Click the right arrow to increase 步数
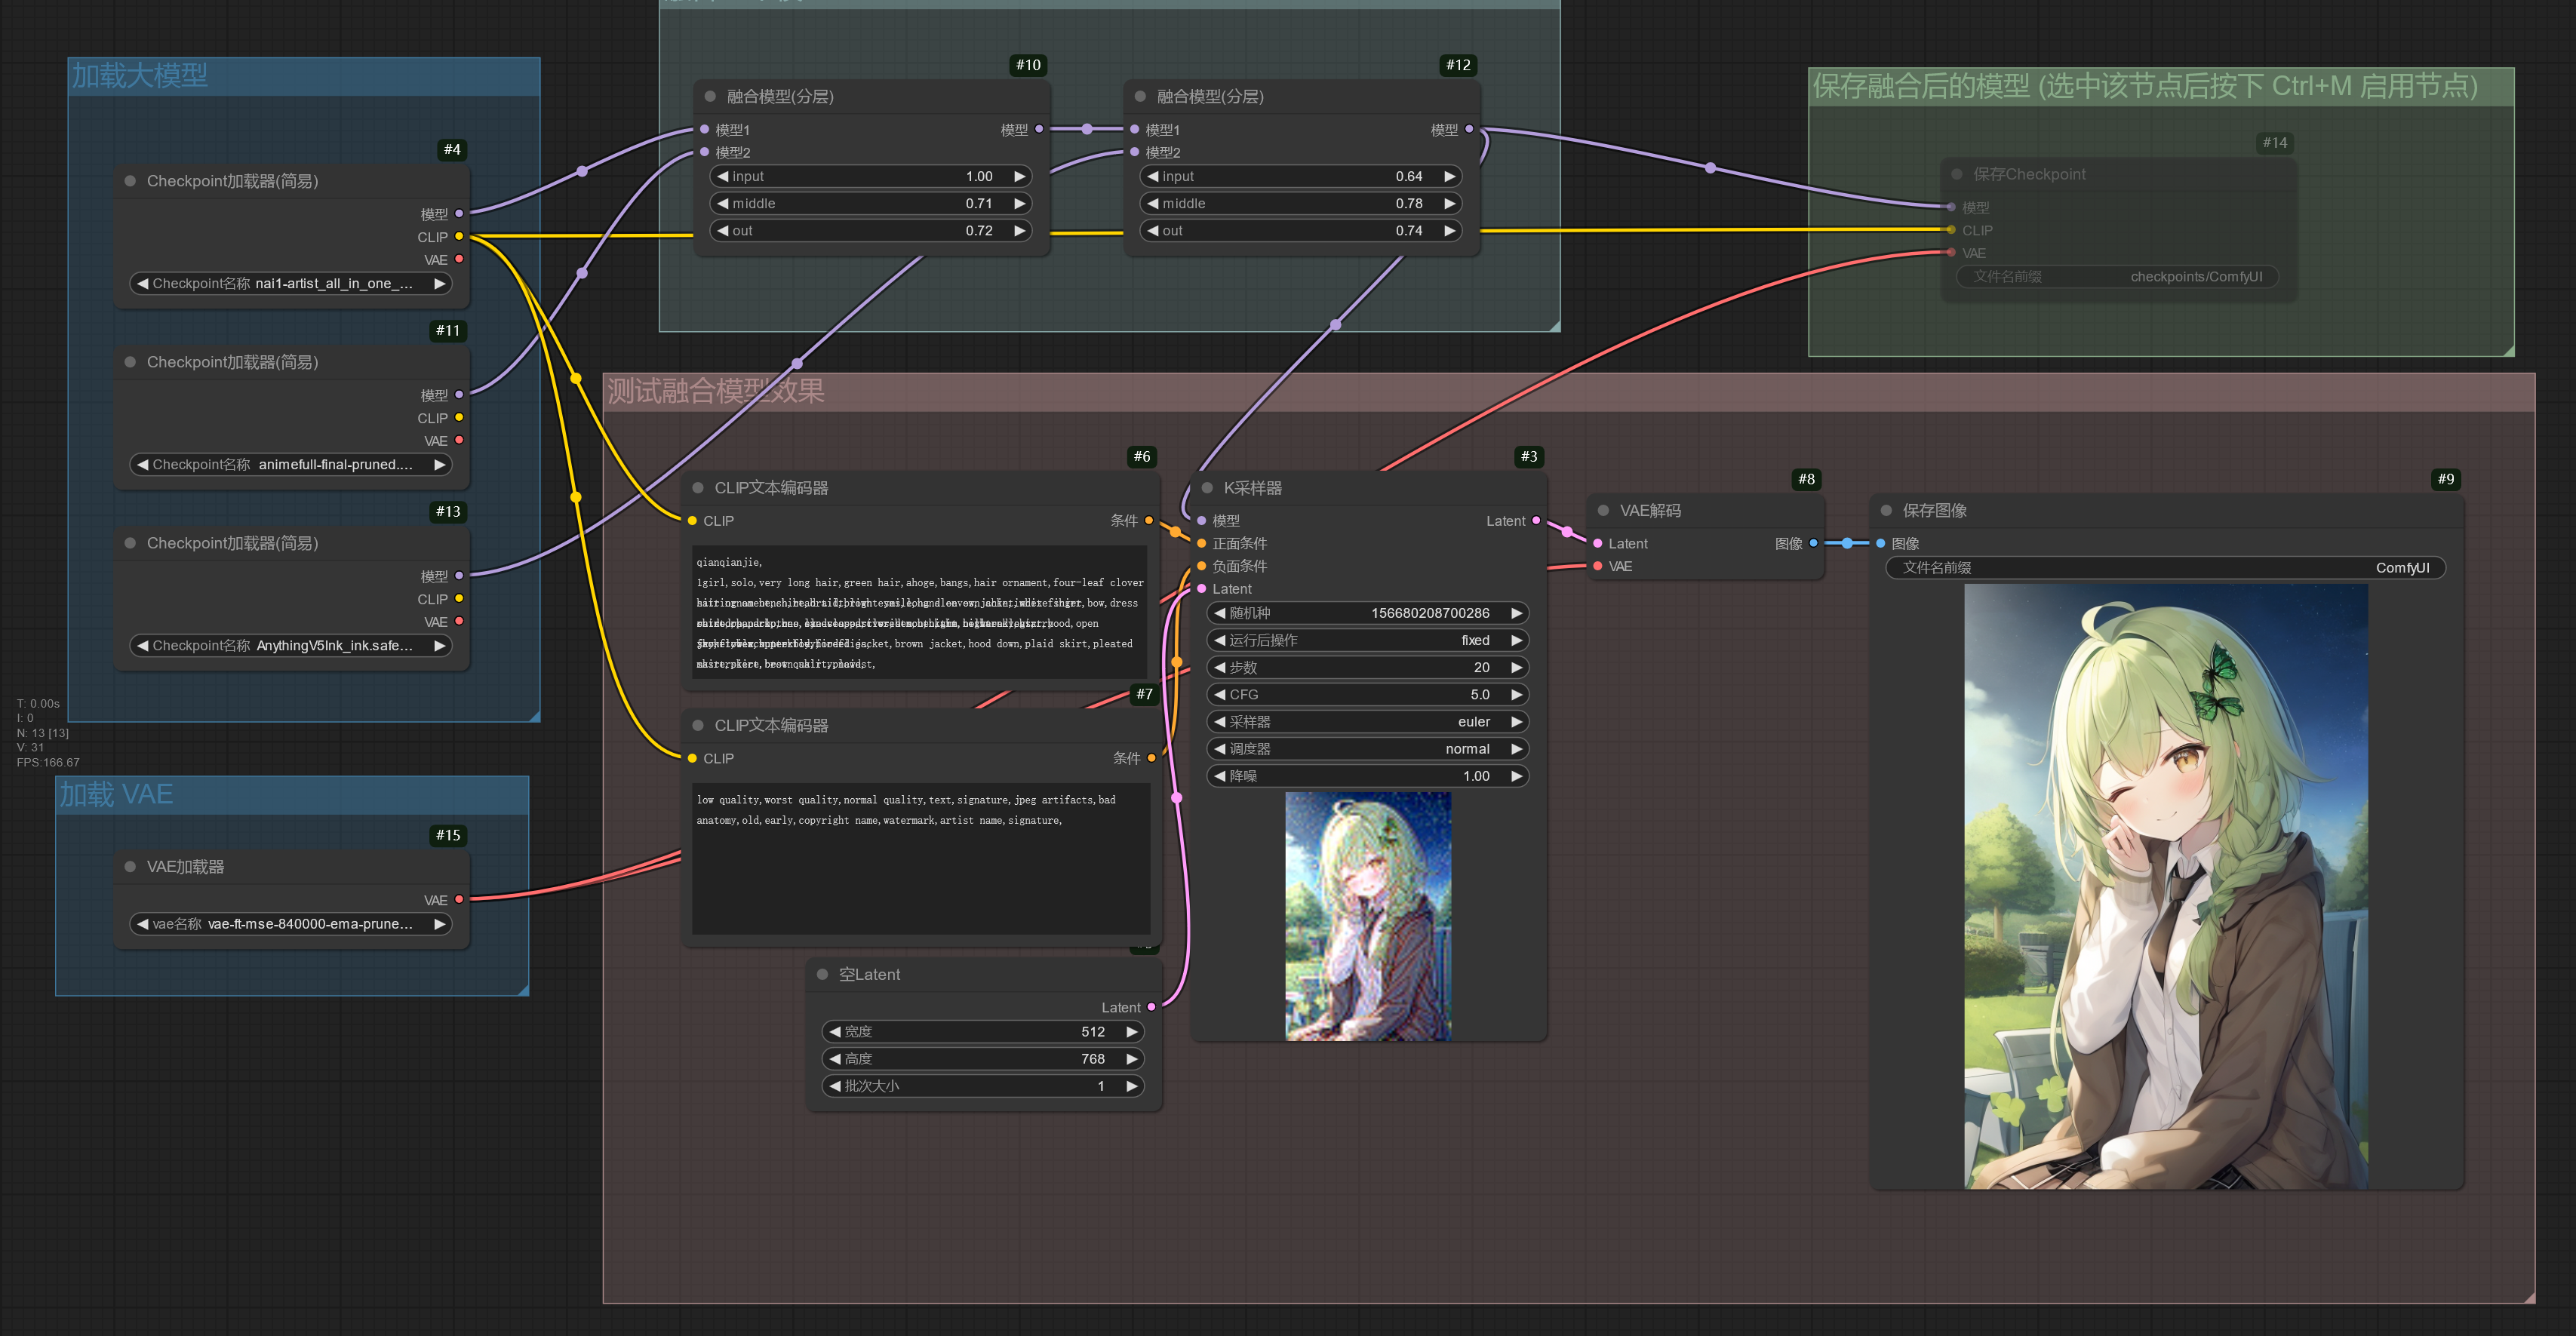Viewport: 2576px width, 1336px height. click(x=1516, y=667)
